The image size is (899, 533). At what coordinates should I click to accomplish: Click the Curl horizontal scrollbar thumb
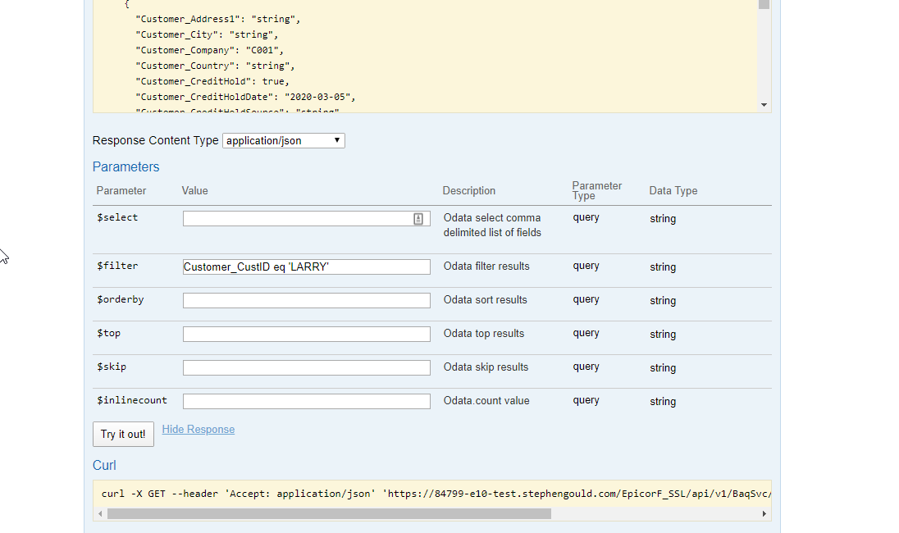[329, 513]
